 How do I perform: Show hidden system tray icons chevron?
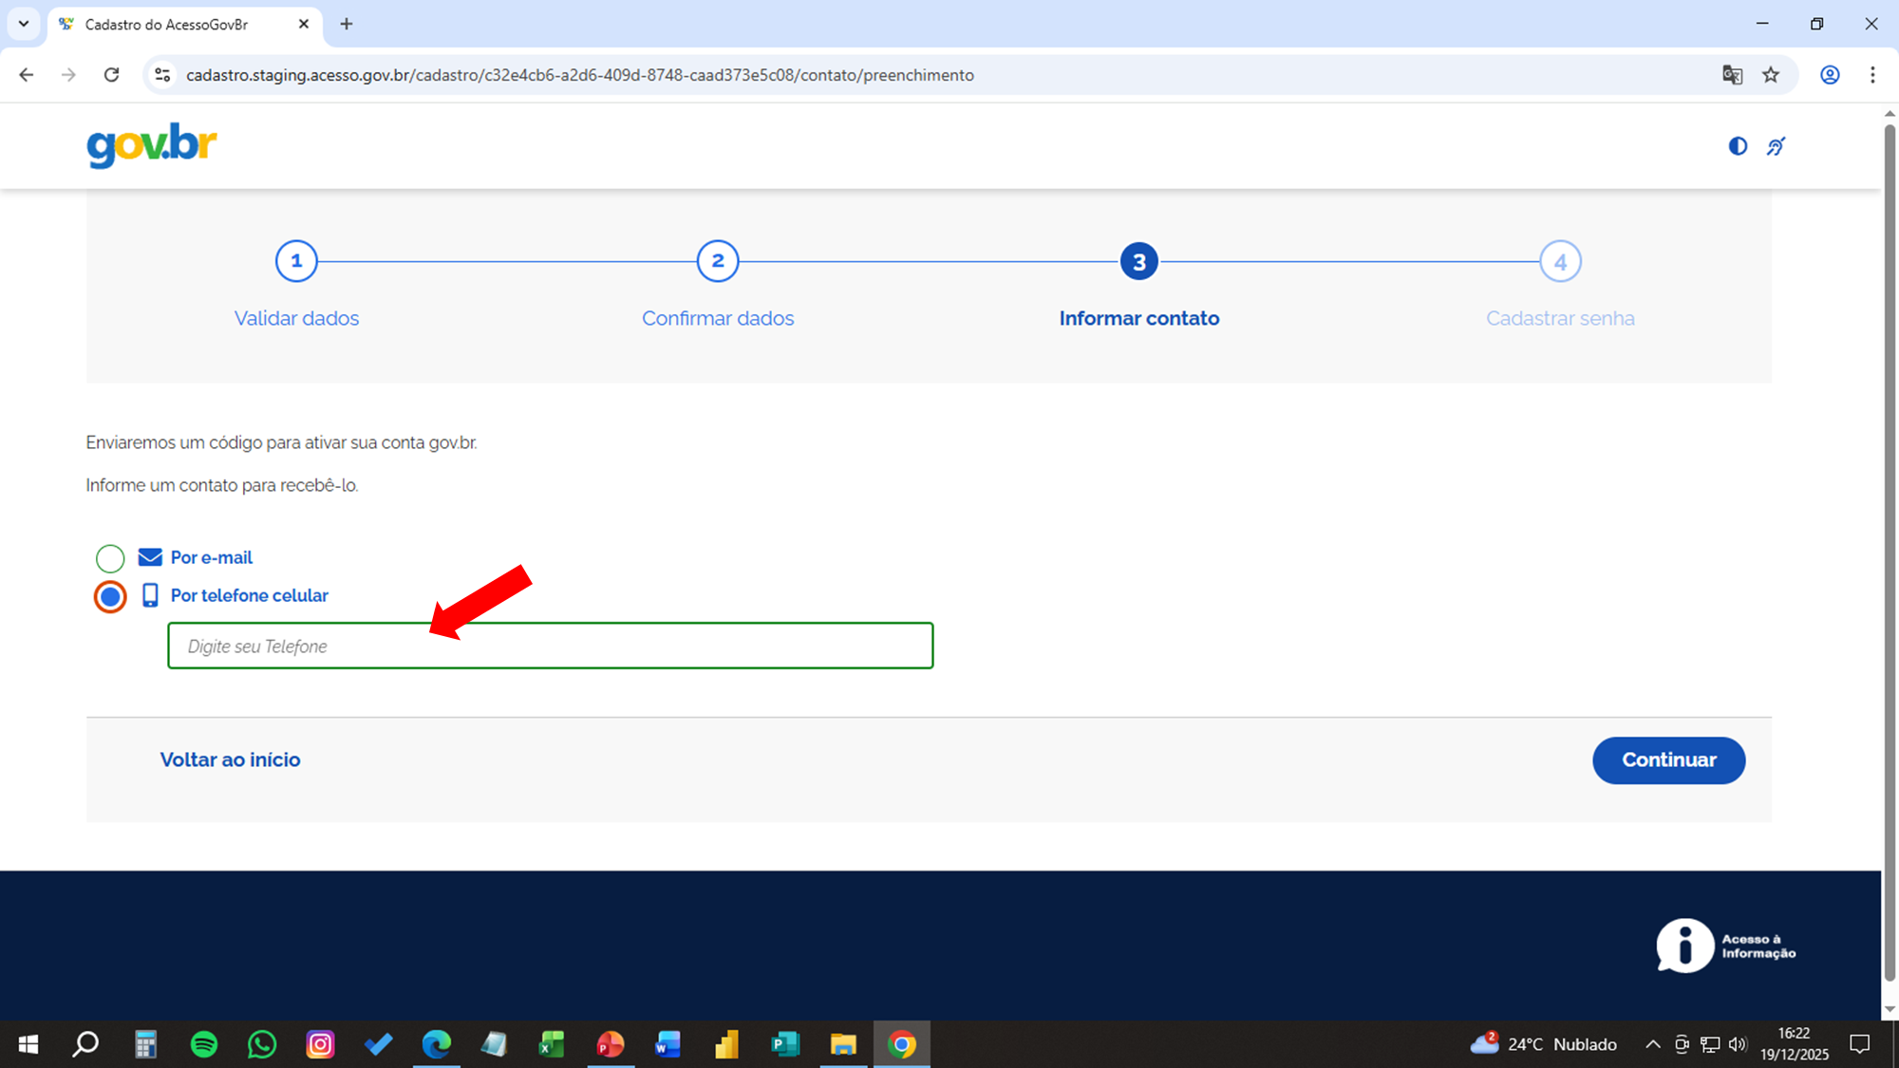(1652, 1044)
